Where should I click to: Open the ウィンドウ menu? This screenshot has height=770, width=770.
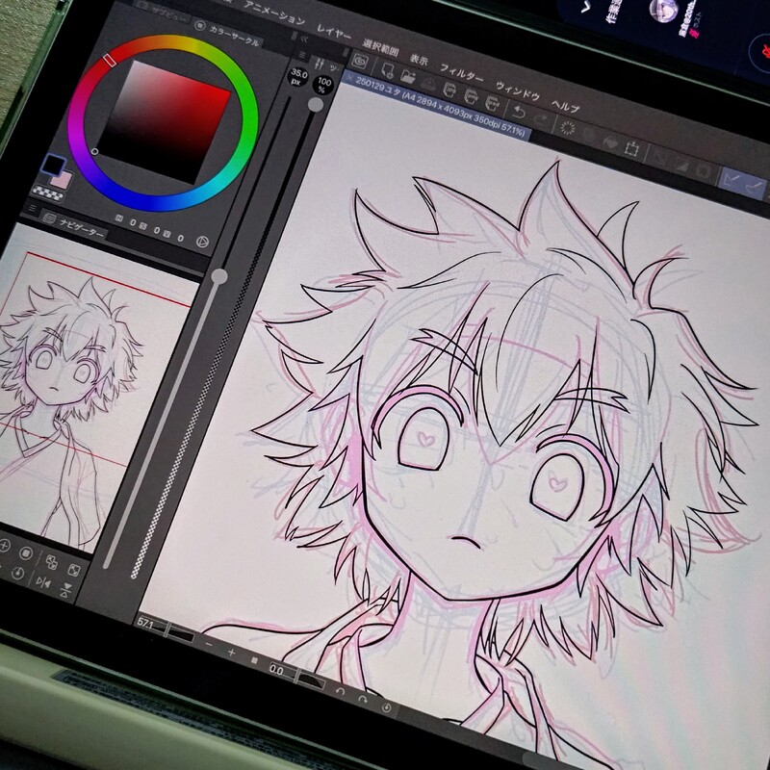coord(517,90)
